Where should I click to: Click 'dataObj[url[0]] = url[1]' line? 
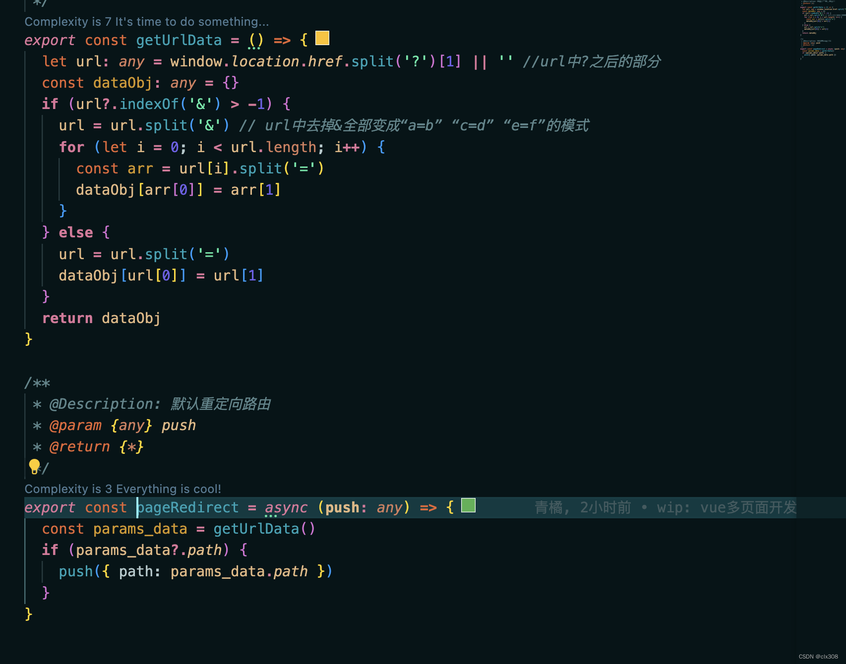coord(161,276)
